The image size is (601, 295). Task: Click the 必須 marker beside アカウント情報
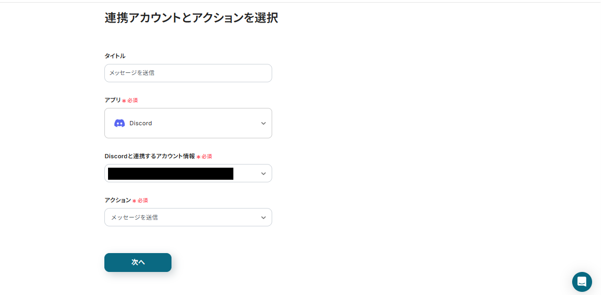pos(206,157)
